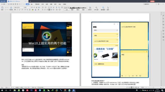Open the ribbon settings gear icon
Viewport: 165px width, 92px height.
[x=159, y=4]
